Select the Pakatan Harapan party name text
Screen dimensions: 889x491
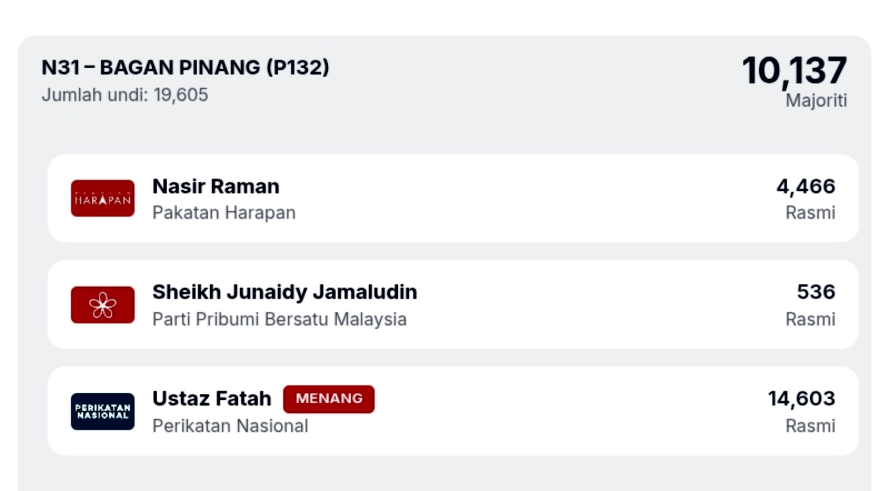pos(224,213)
